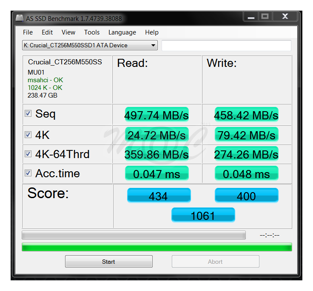Click the Score: label

point(48,193)
